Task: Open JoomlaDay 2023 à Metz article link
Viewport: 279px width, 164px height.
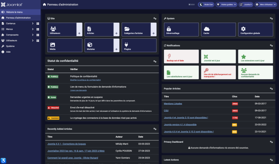Action: (x=76, y=151)
